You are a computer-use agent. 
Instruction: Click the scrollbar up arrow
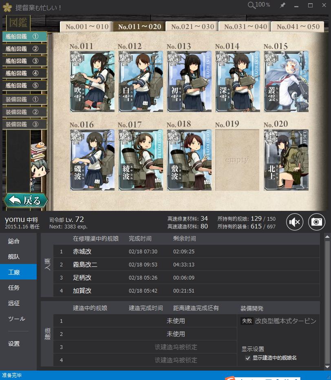pos(327,237)
